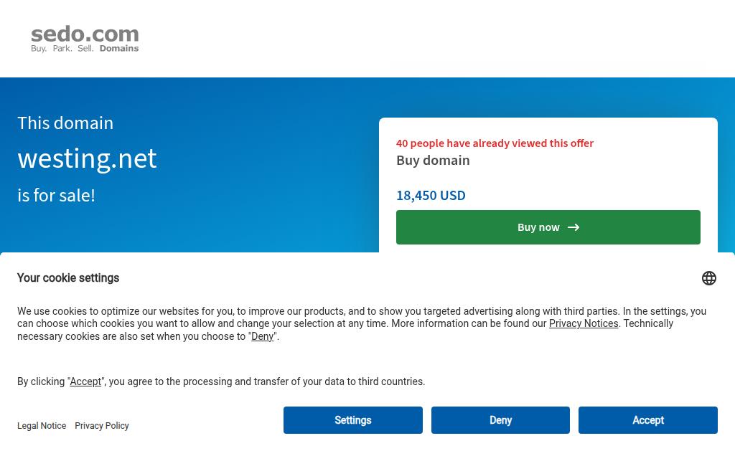The width and height of the screenshot is (735, 451).
Task: Click the arrow icon on Buy now
Action: (x=574, y=227)
